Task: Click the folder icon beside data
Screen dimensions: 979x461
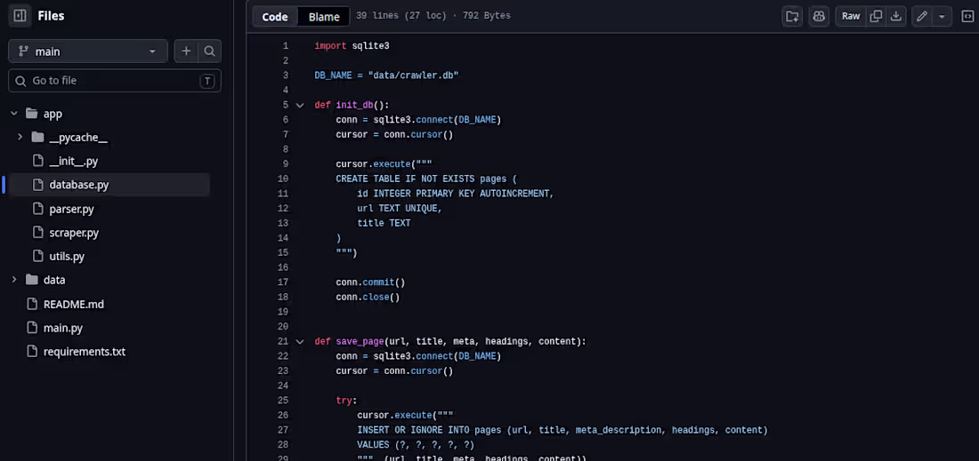Action: click(32, 280)
